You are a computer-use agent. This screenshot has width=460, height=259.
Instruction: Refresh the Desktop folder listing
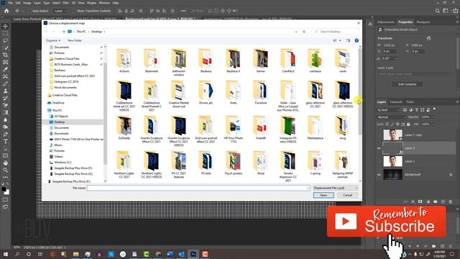click(x=304, y=32)
